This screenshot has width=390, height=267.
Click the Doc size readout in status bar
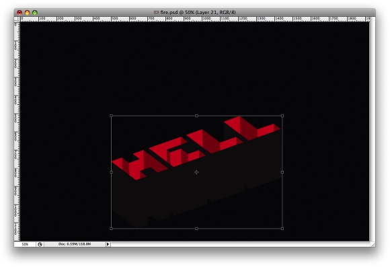click(x=75, y=244)
